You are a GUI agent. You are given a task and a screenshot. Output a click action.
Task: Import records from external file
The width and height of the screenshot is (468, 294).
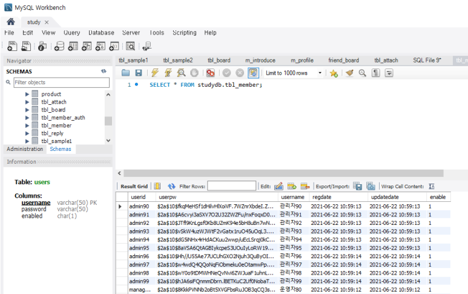[x=371, y=186]
